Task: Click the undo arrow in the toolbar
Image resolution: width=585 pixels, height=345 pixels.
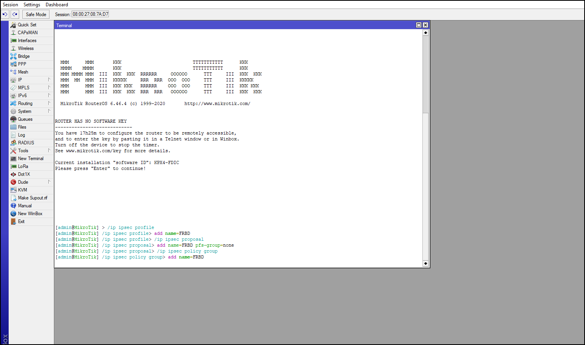Action: point(4,14)
